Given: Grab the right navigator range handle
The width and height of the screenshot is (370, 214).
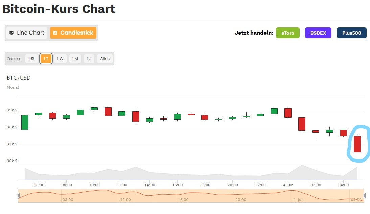Looking at the screenshot, I should coord(364,196).
